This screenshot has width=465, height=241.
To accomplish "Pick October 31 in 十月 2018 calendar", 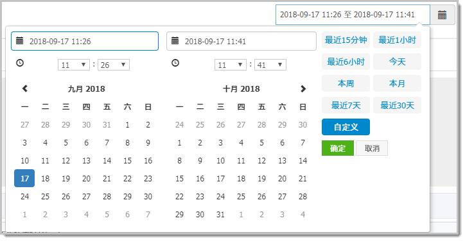I will click(x=220, y=214).
